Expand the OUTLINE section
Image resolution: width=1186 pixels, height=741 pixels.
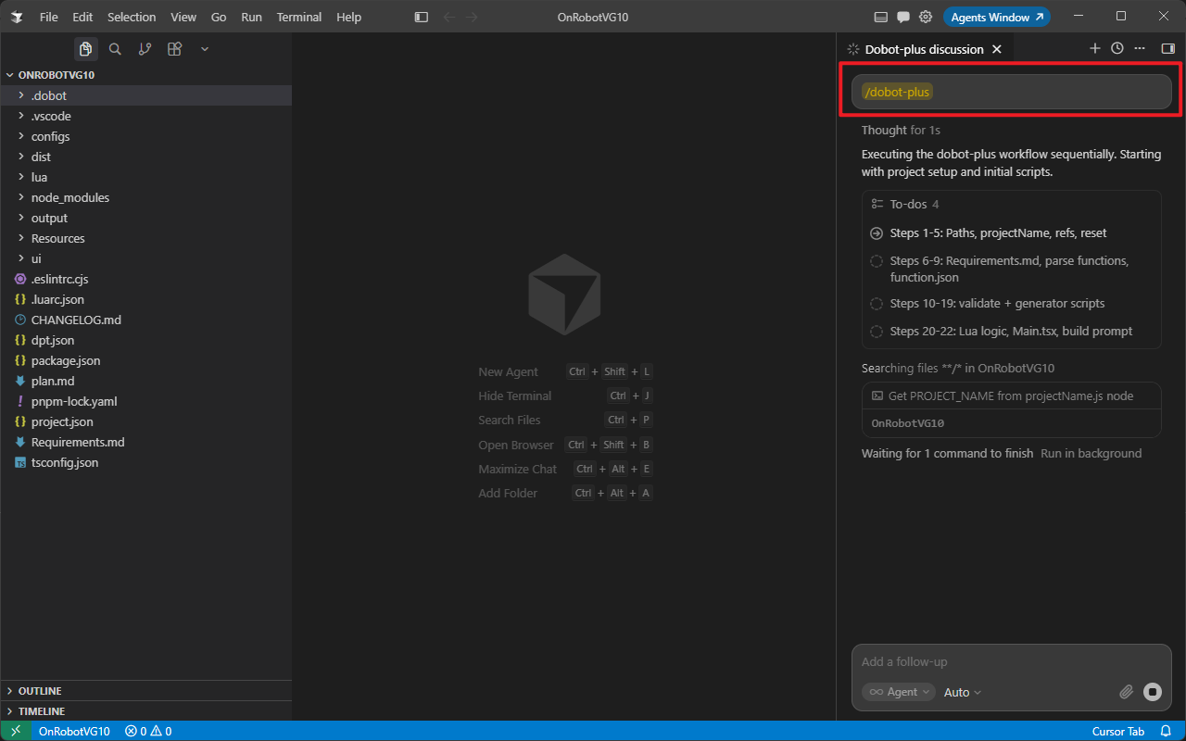[x=145, y=691]
